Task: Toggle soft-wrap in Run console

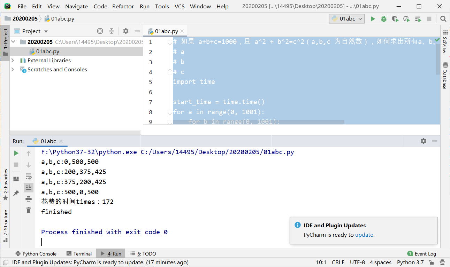Action: click(x=29, y=176)
